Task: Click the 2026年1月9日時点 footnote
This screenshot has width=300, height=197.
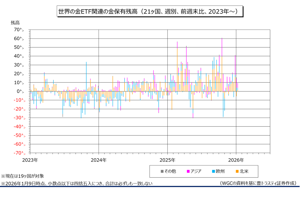Action: point(77,183)
